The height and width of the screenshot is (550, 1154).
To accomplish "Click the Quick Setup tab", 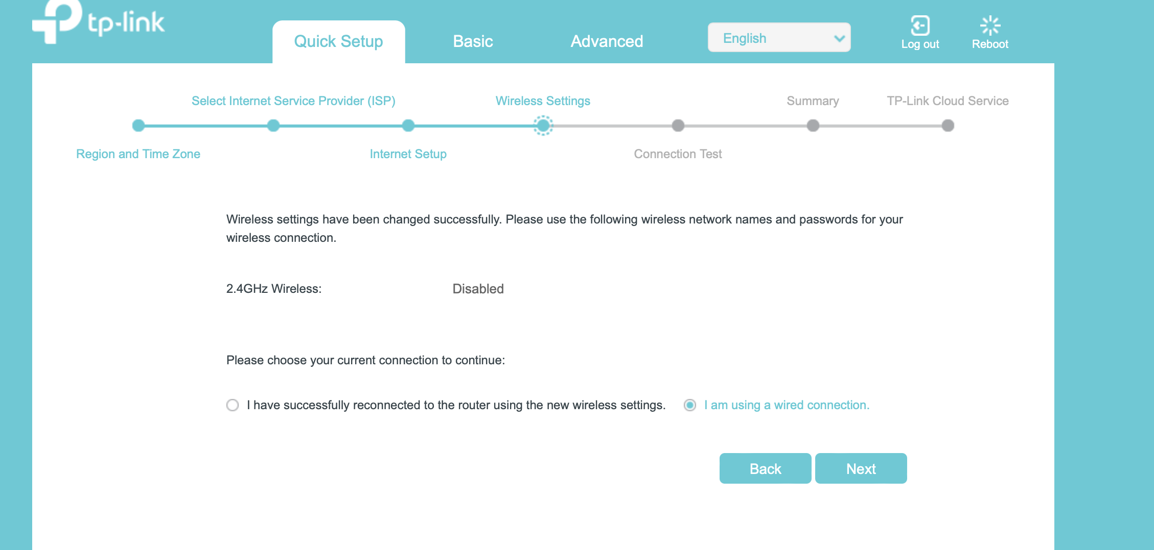I will (x=338, y=41).
